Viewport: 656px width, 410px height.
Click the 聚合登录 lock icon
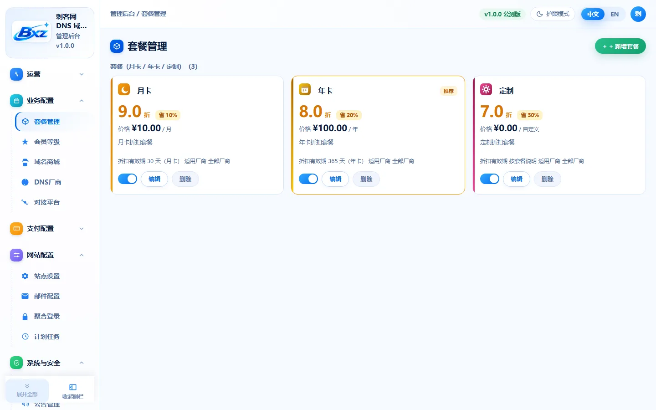[x=25, y=316]
